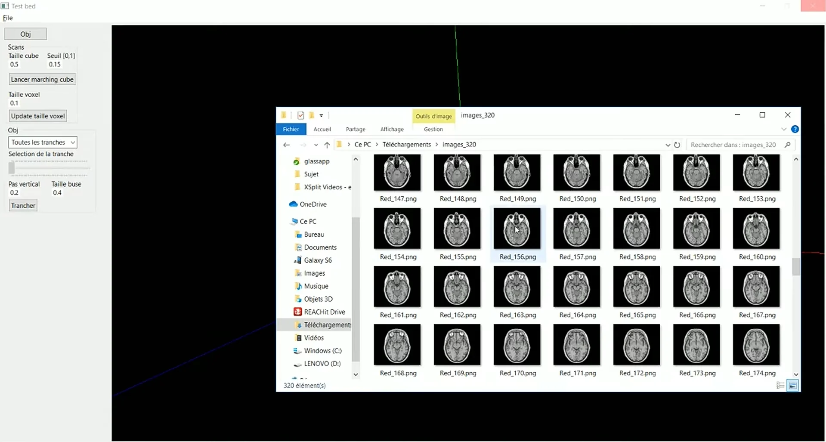Edit the Seuil threshold value field

(55, 65)
